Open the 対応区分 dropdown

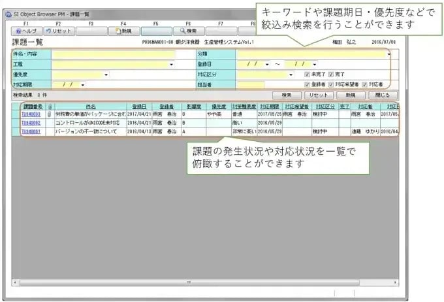tap(292, 75)
